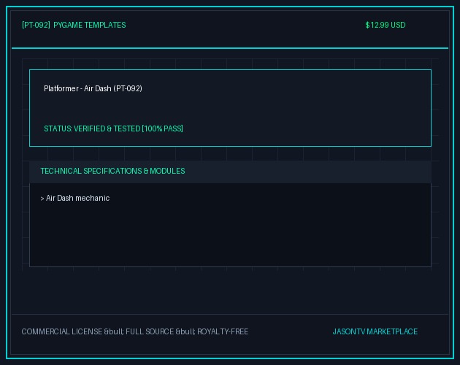
Task: Click the empty area of the modules list
Action: pyautogui.click(x=230, y=235)
